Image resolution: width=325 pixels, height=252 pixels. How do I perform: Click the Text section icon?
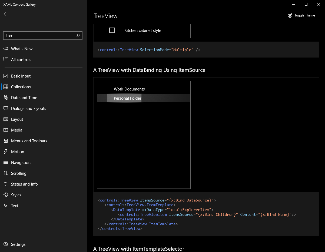(x=6, y=206)
